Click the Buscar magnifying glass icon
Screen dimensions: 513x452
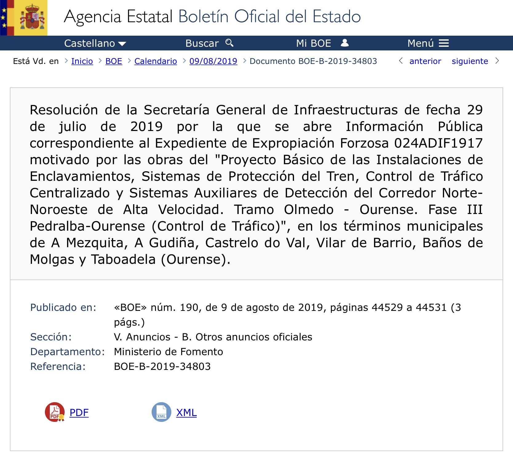click(x=229, y=43)
